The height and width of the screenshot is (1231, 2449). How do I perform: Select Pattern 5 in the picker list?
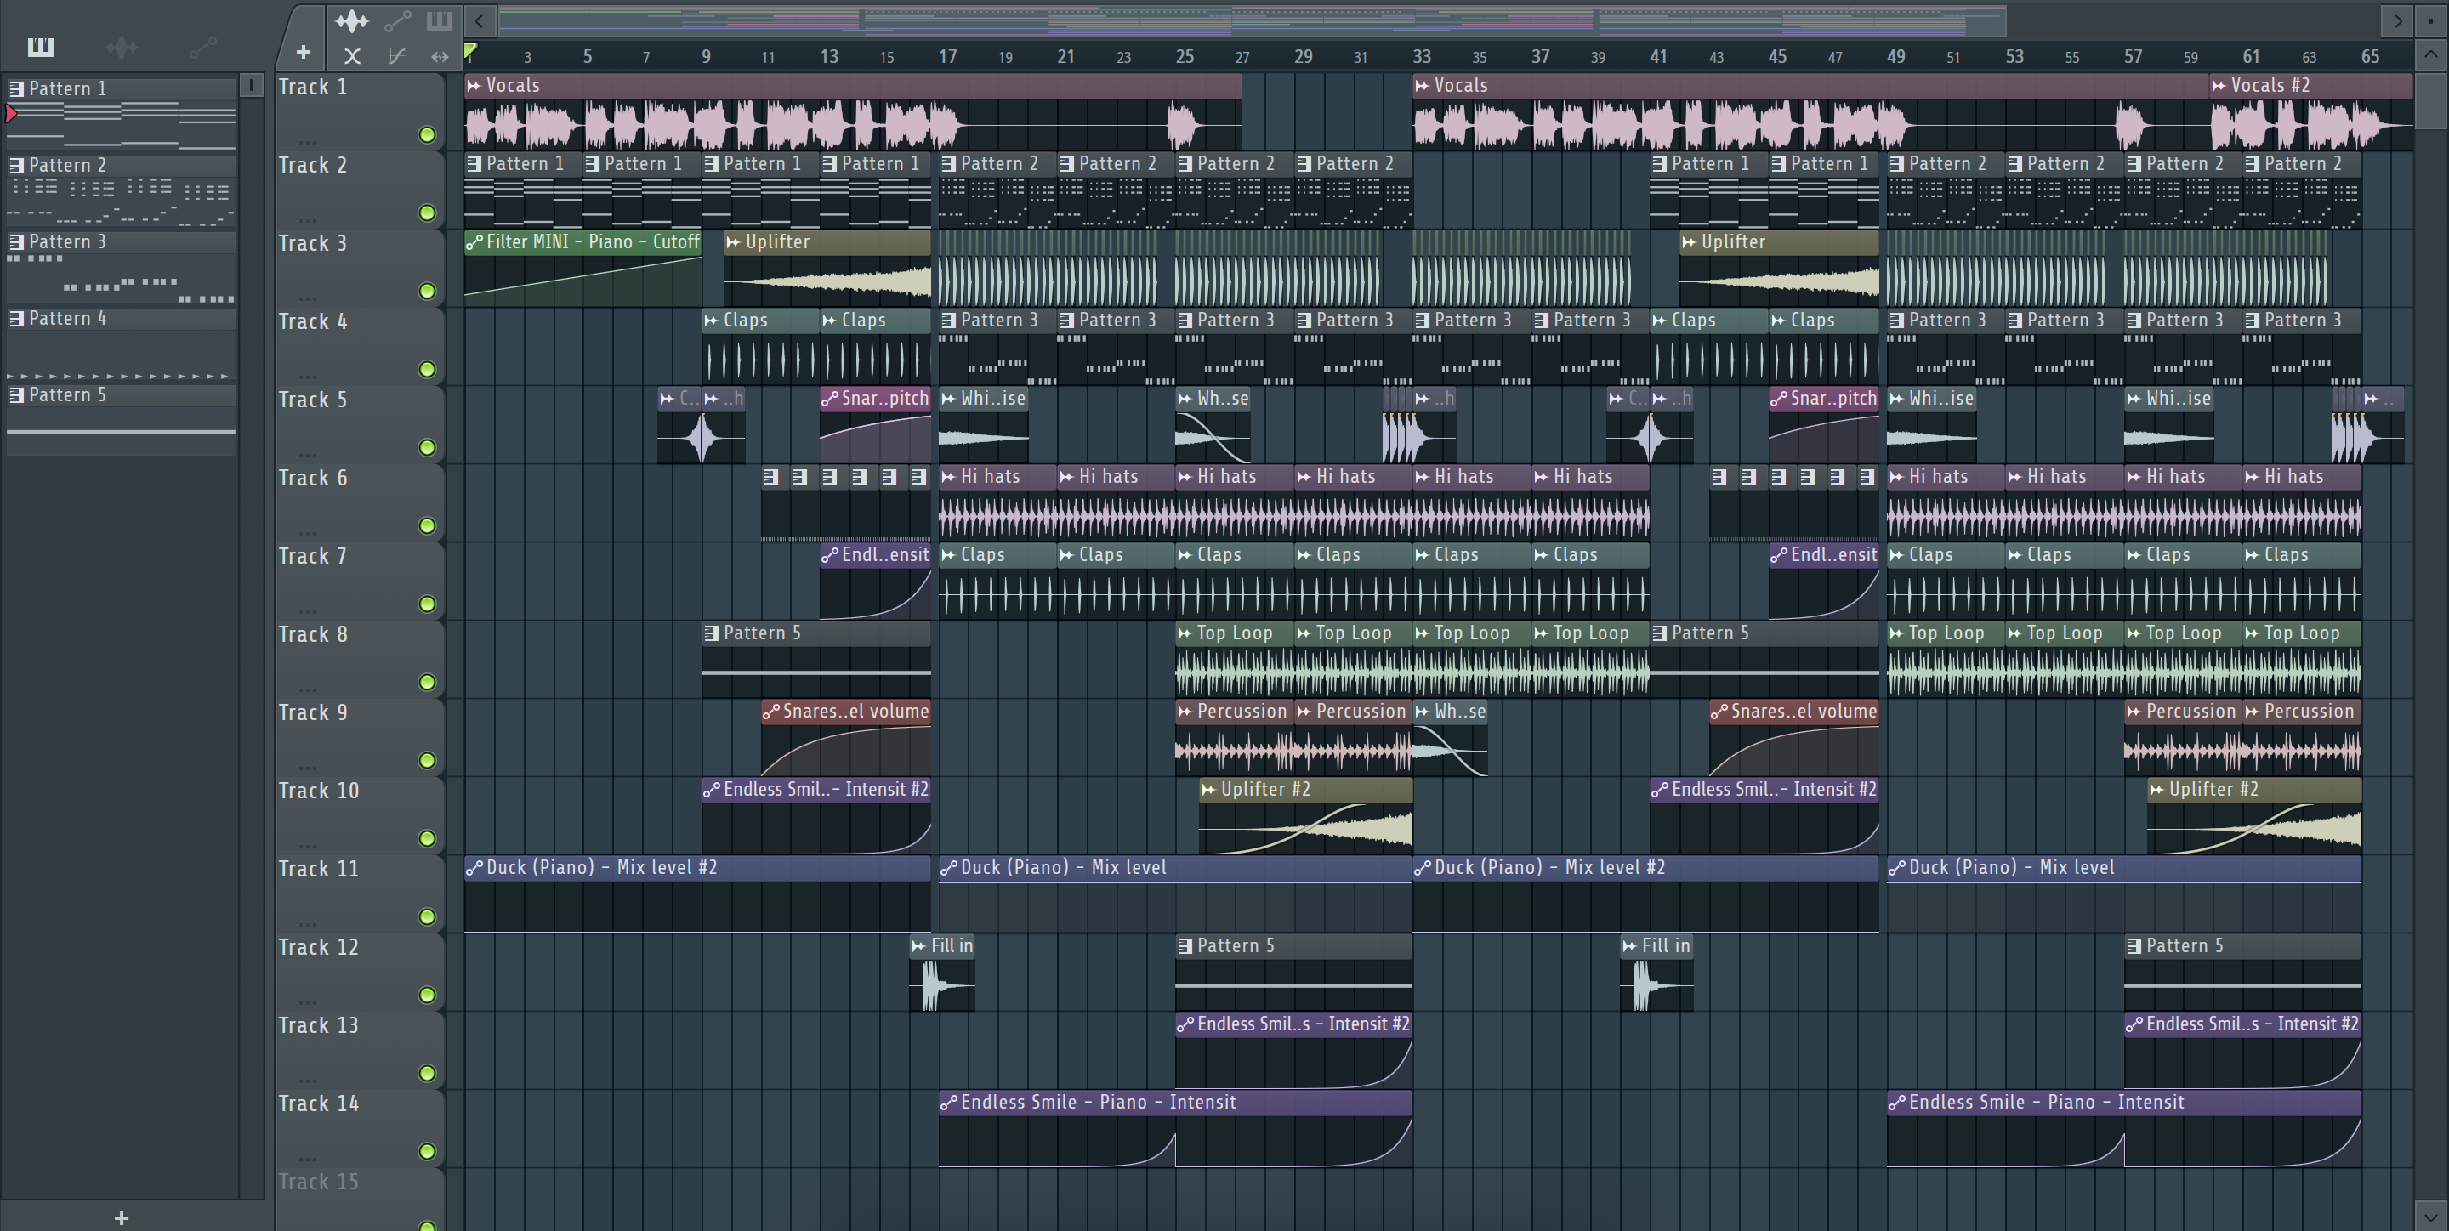pyautogui.click(x=121, y=395)
